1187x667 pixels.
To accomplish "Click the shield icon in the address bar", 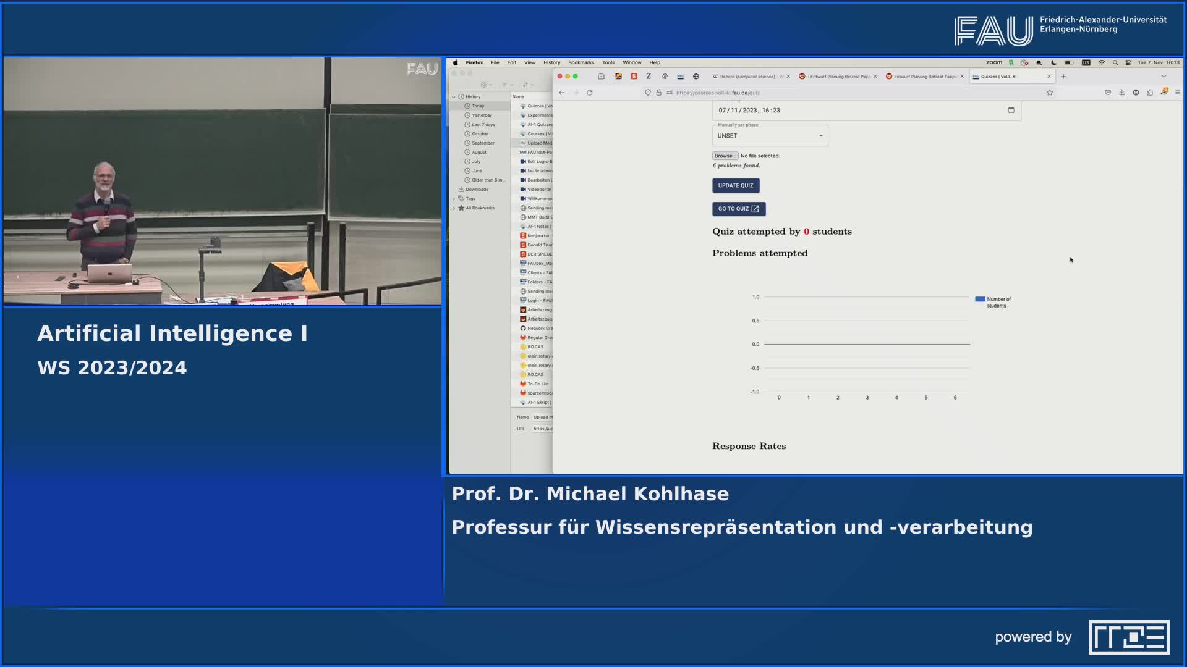I will pos(648,93).
